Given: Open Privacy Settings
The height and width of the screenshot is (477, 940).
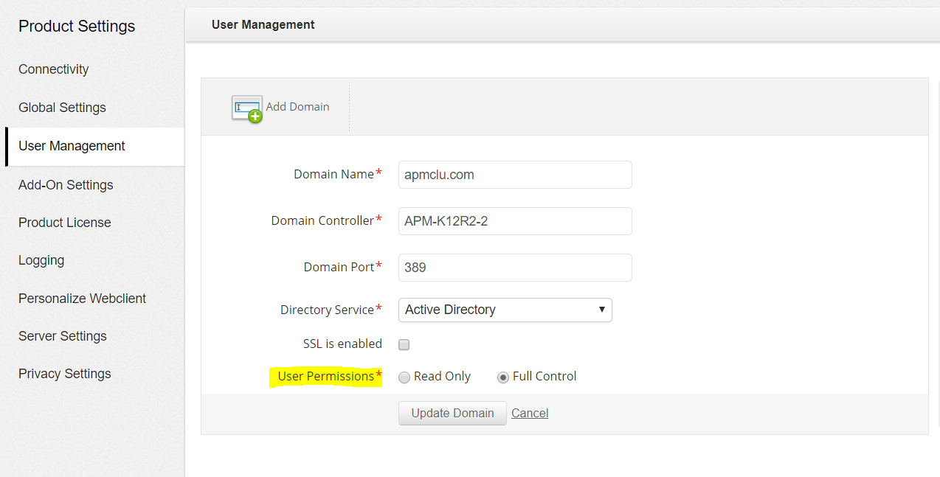Looking at the screenshot, I should coord(64,374).
